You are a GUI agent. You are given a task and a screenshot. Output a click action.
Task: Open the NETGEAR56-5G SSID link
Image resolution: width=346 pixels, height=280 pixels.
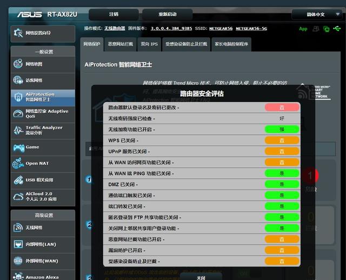251,29
